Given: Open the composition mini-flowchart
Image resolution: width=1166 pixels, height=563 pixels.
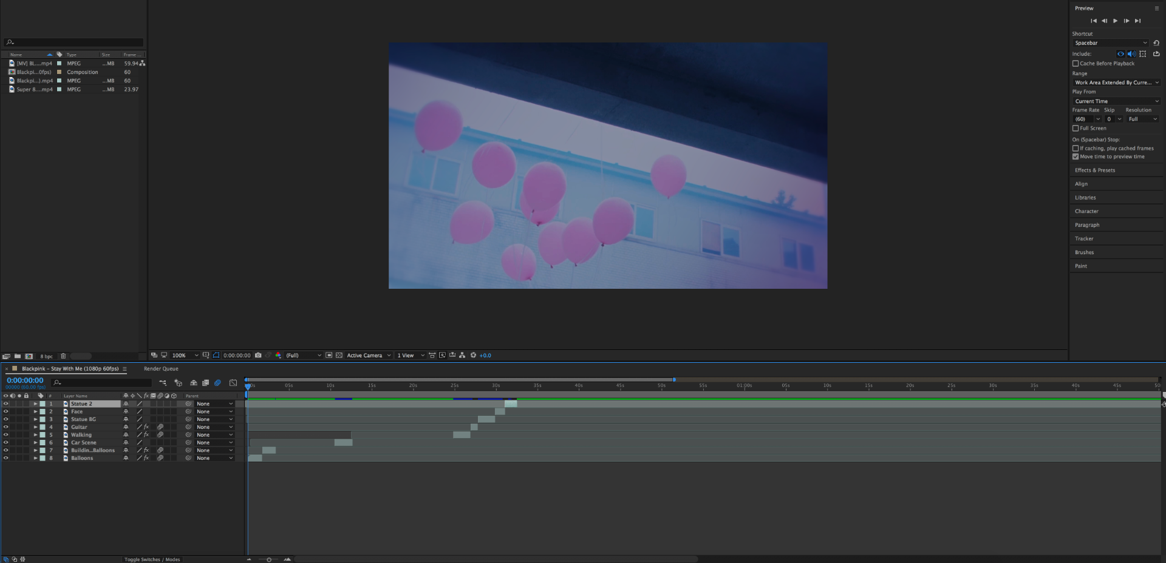Looking at the screenshot, I should (x=163, y=383).
